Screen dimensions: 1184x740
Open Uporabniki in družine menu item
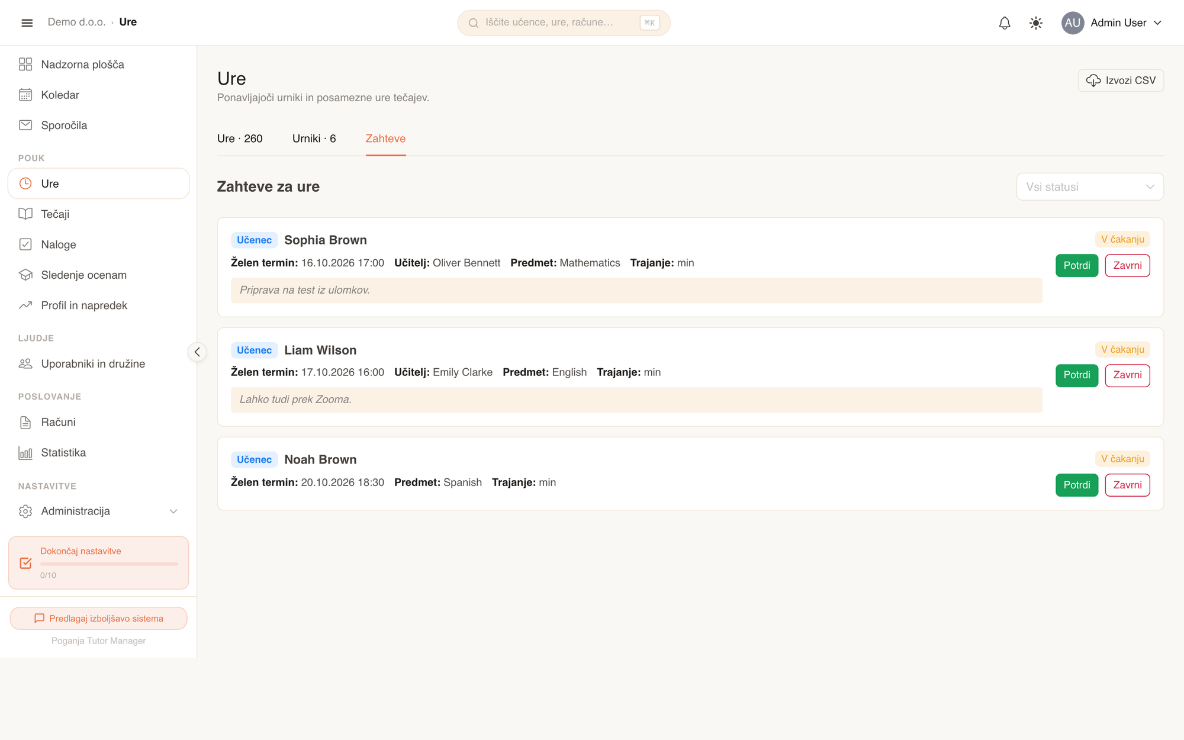point(98,363)
